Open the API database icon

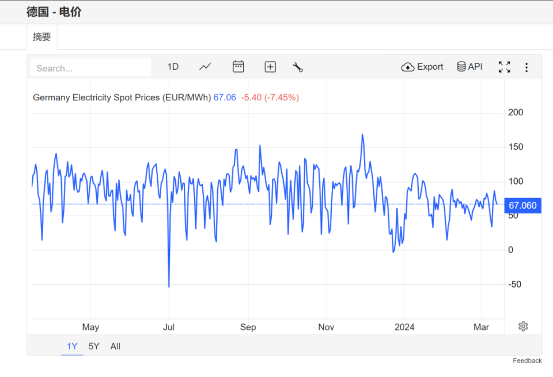(461, 66)
